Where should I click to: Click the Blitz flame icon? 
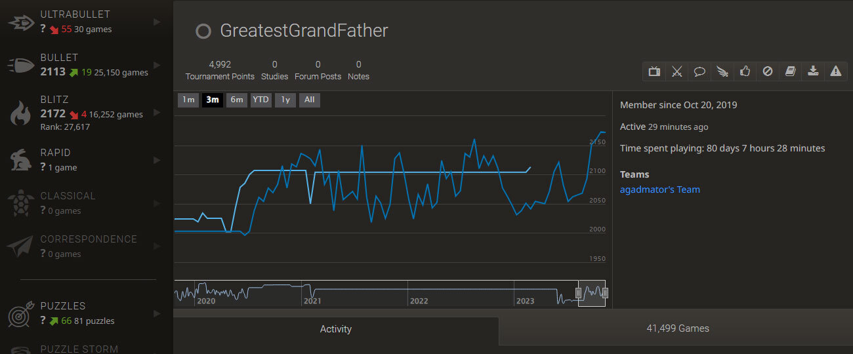[20, 113]
